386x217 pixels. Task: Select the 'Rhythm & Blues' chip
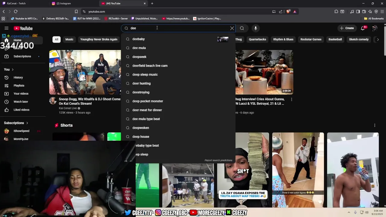(283, 39)
